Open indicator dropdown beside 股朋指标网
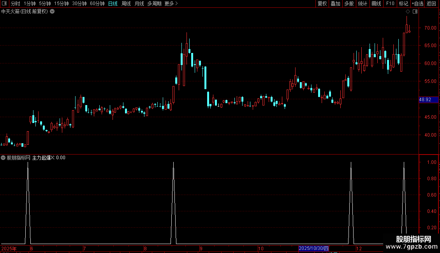Viewport: 440px width, 253px height. point(3,158)
